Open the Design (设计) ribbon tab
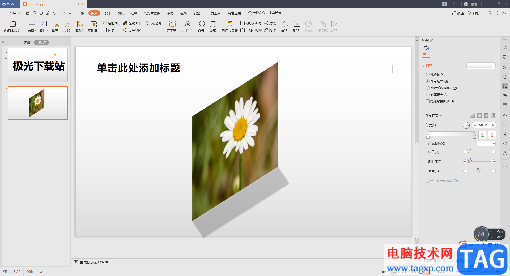 [108, 13]
